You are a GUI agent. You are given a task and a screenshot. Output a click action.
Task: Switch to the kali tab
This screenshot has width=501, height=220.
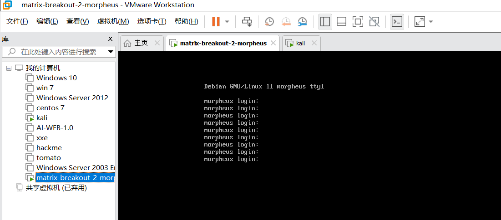301,43
